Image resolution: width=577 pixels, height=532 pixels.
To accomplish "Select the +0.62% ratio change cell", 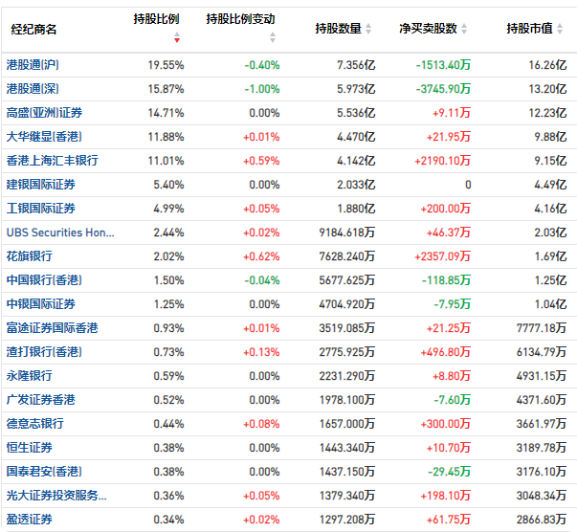I will 261,256.
